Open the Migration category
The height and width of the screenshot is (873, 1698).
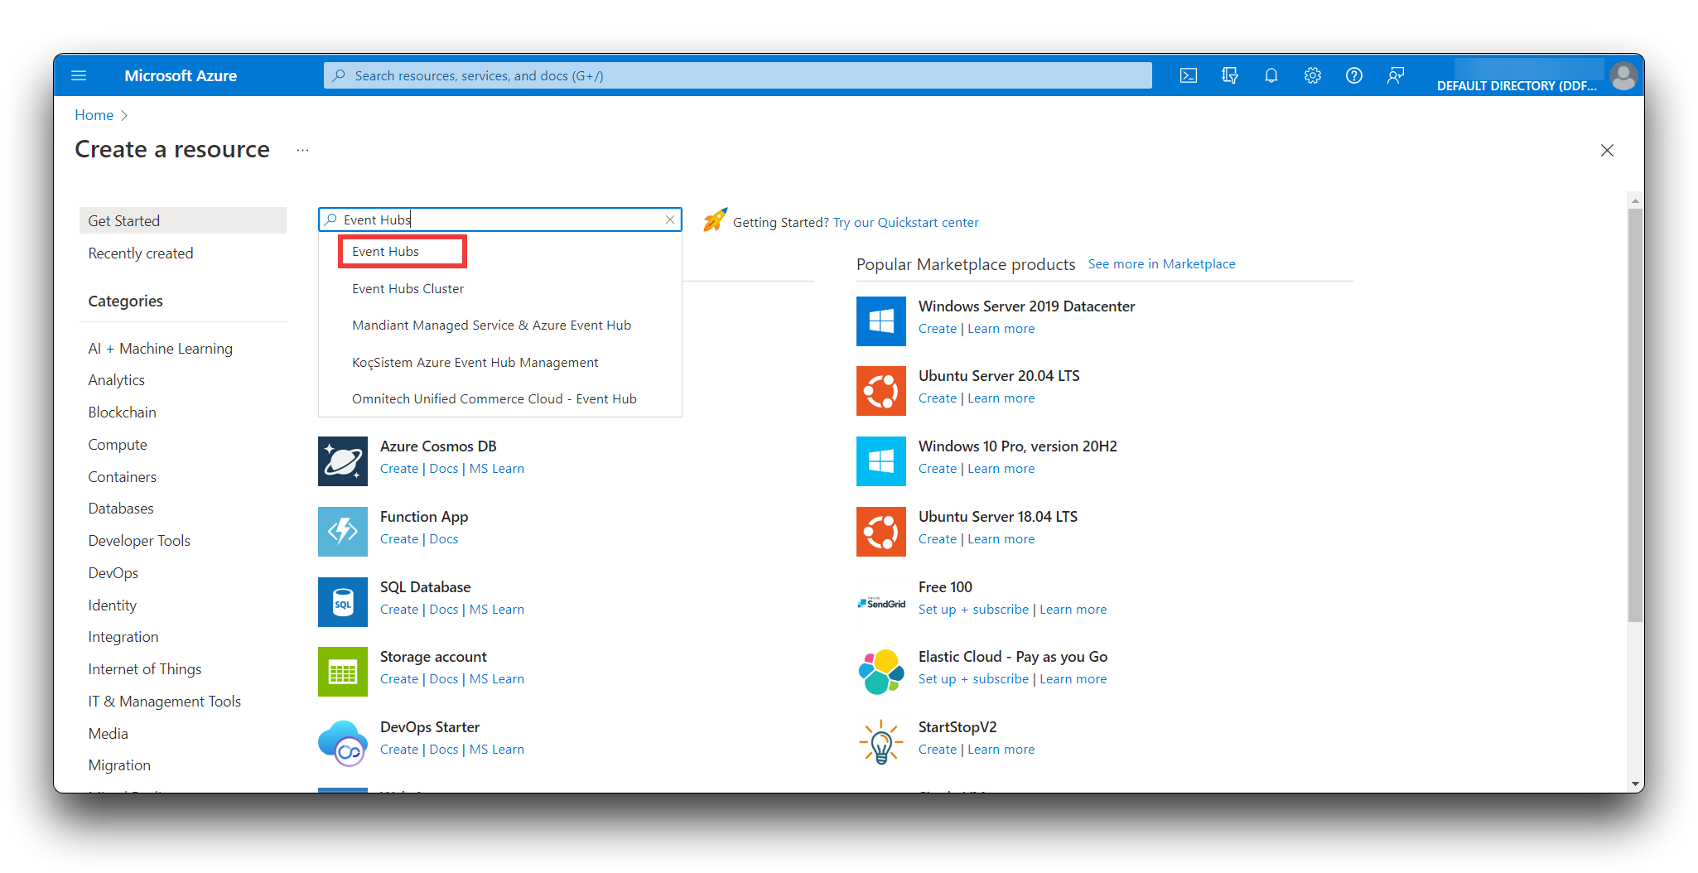[119, 765]
